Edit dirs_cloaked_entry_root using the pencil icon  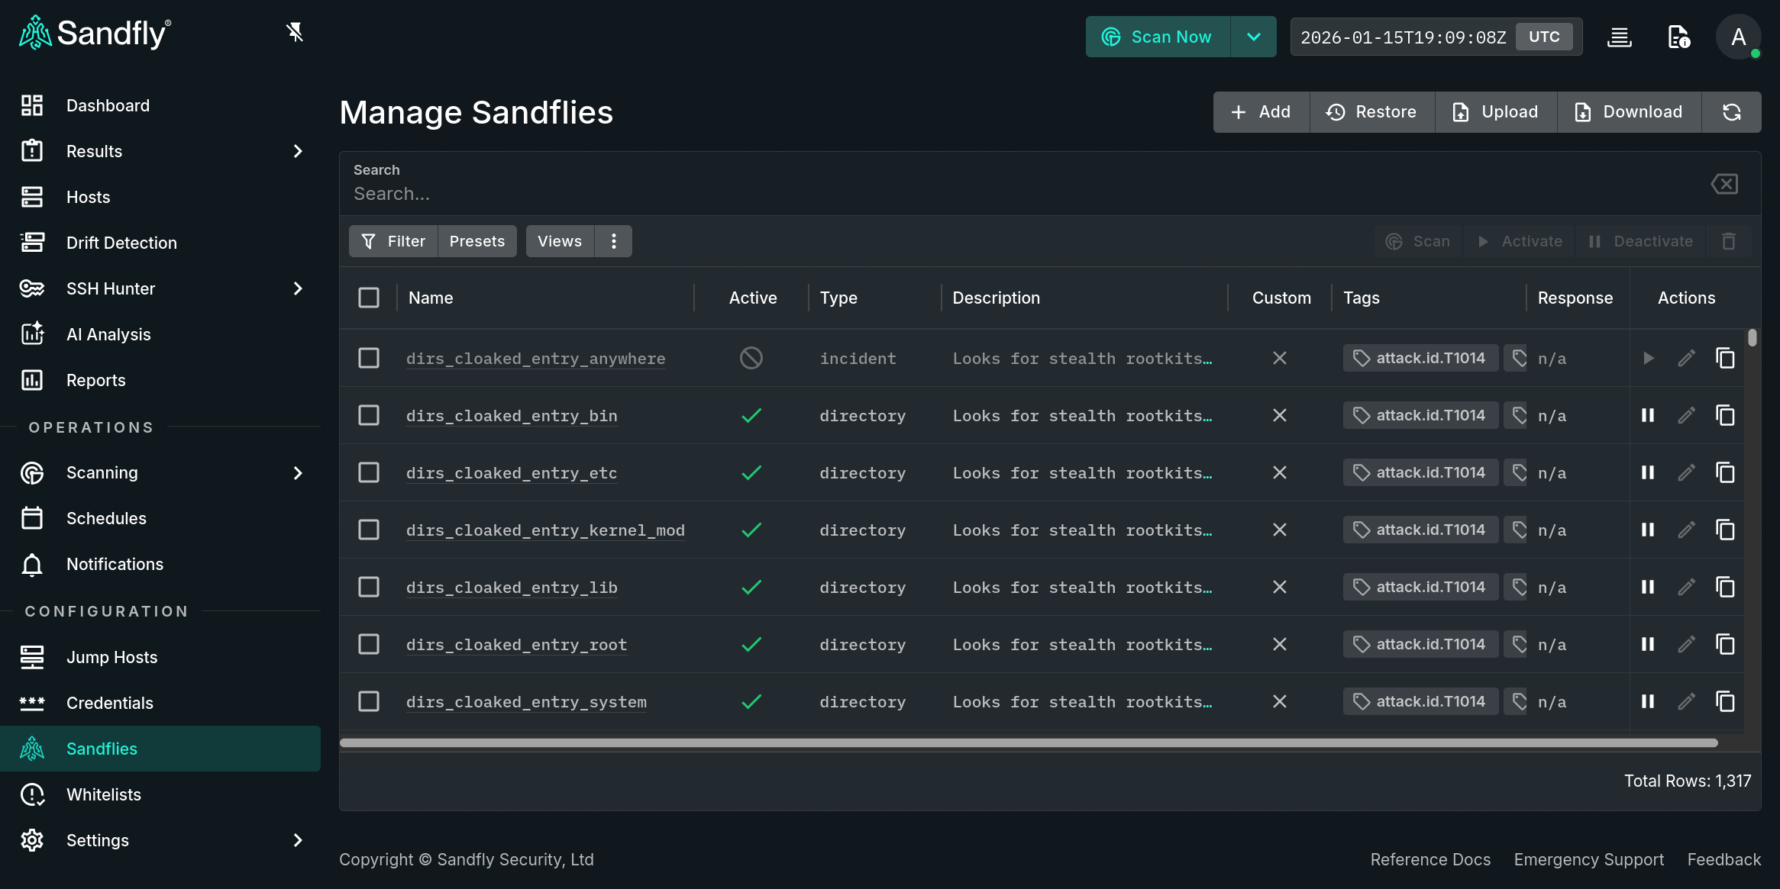click(x=1686, y=644)
